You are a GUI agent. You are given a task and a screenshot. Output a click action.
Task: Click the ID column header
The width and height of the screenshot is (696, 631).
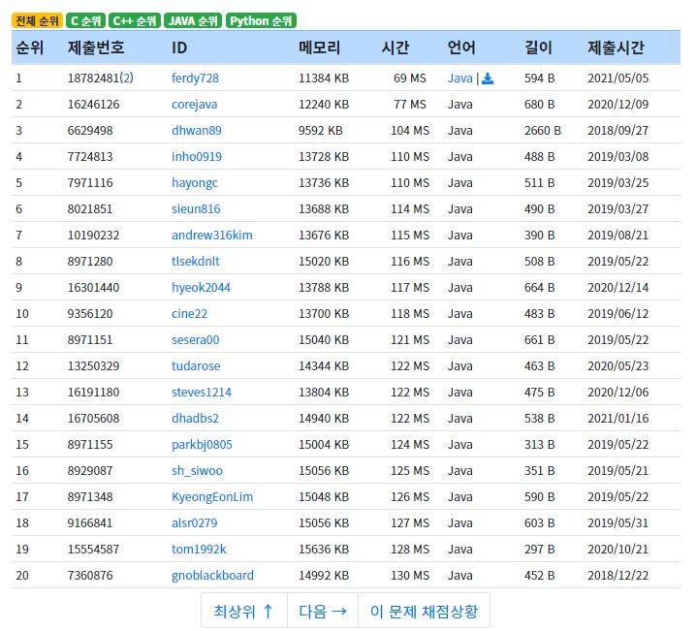[179, 47]
